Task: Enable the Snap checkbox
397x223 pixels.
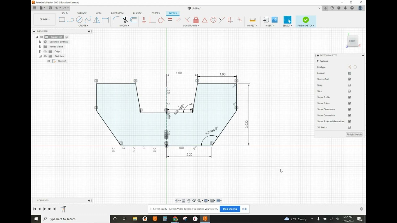Action: 349,85
